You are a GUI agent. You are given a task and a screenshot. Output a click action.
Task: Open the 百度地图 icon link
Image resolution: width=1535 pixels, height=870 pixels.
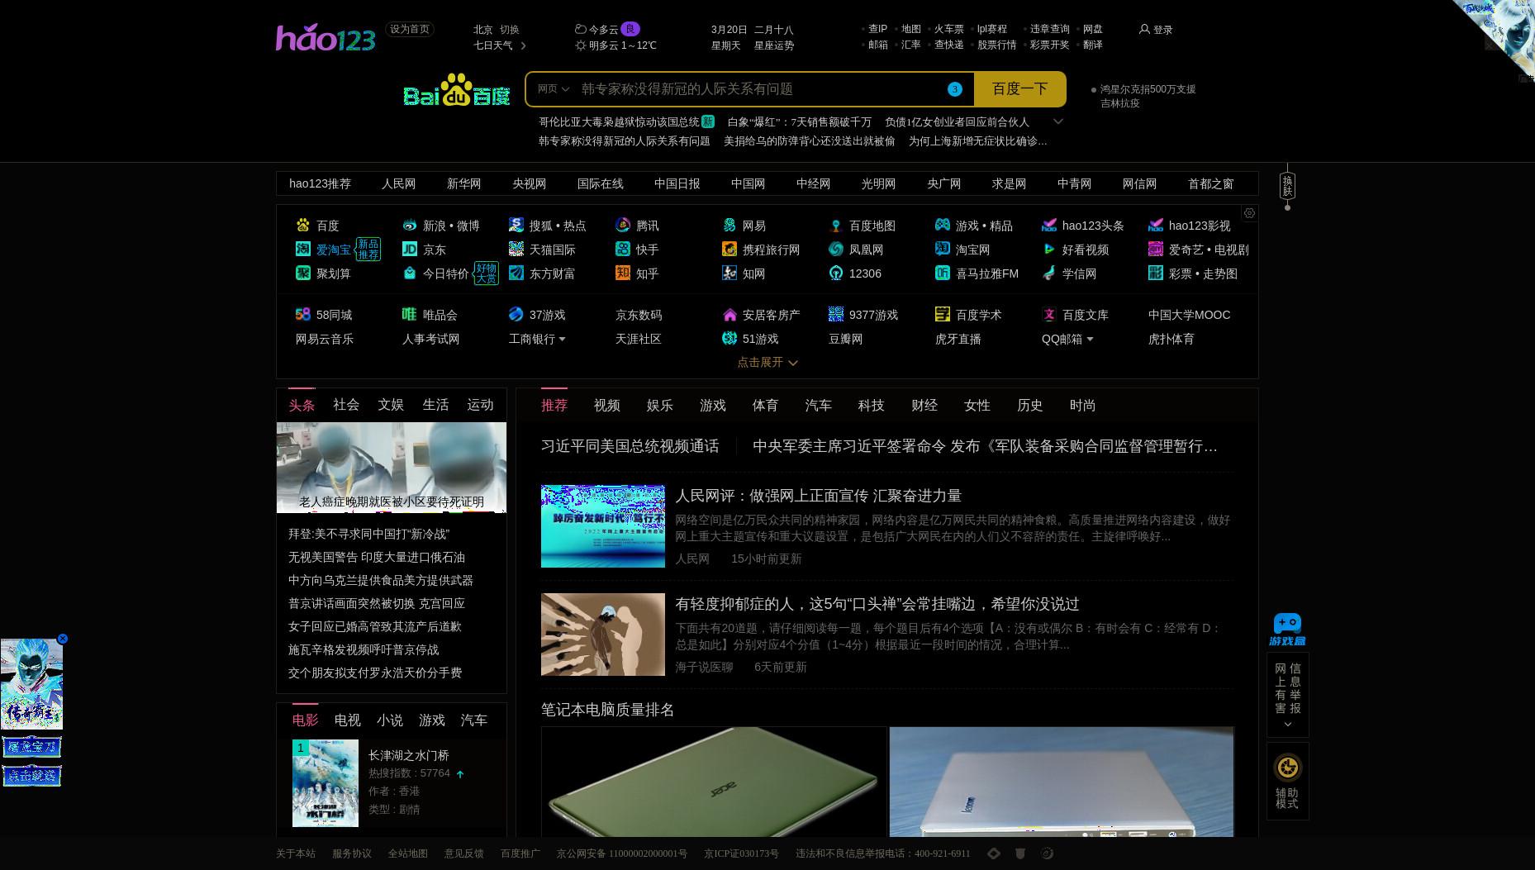tap(836, 225)
